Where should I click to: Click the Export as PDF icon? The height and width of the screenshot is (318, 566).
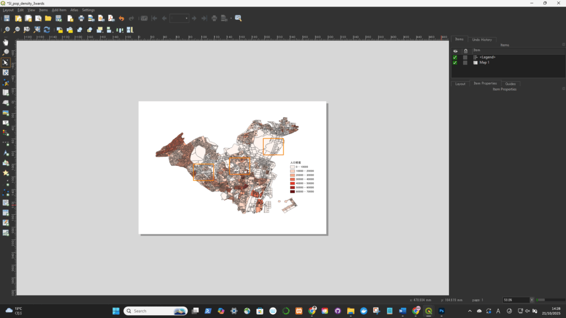pos(111,18)
